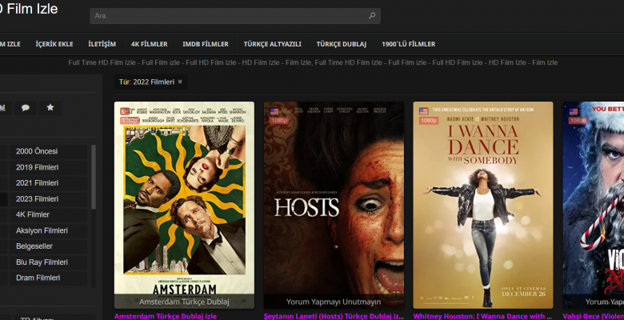Click Amsterdam Türkçe Dublaj poster caption
The image size is (624, 320).
click(184, 302)
